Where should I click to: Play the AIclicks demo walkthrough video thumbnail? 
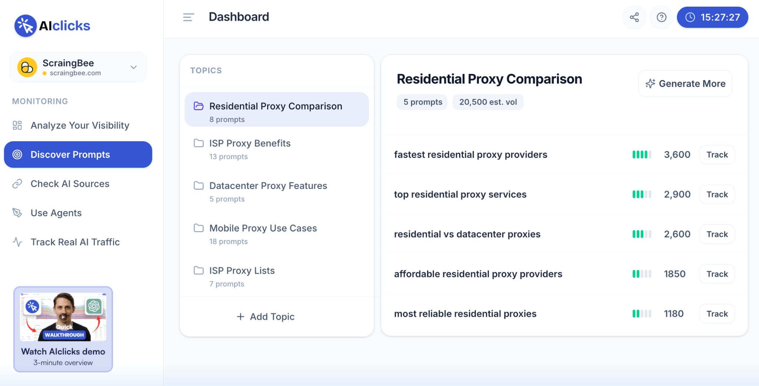click(63, 317)
